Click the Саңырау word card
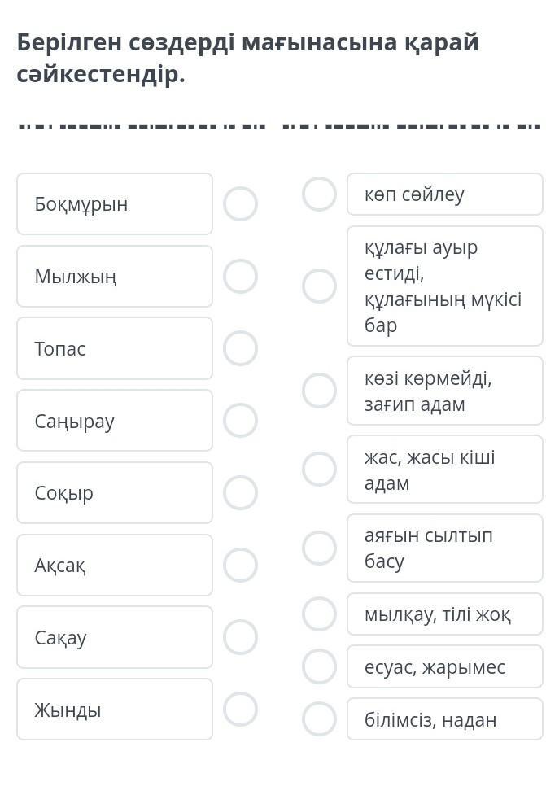The width and height of the screenshot is (546, 795). tap(115, 421)
